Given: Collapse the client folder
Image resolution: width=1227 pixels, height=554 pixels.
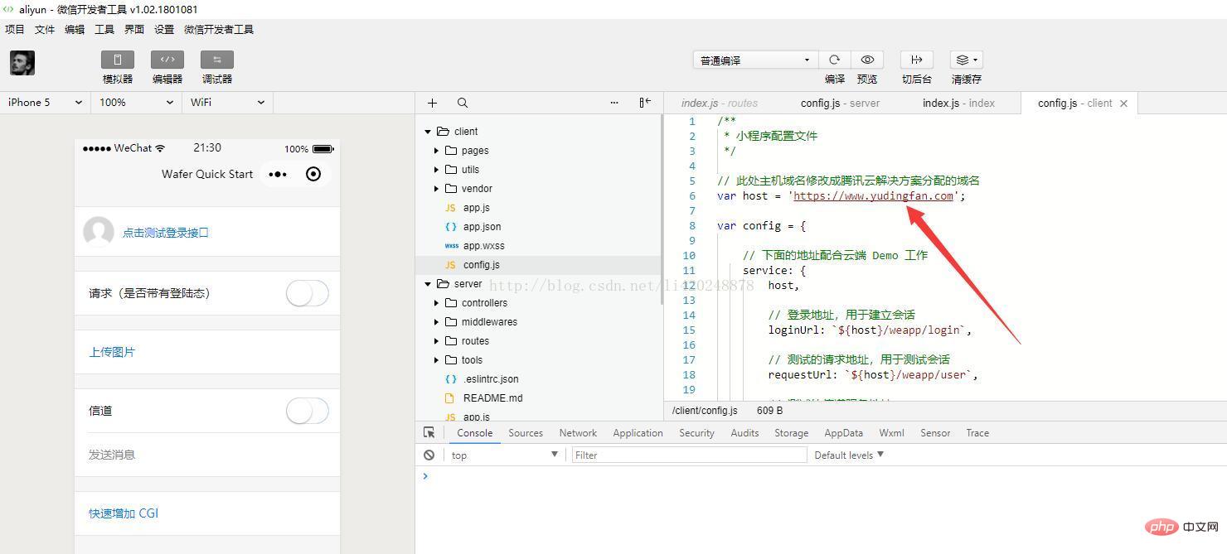Looking at the screenshot, I should click(x=428, y=132).
